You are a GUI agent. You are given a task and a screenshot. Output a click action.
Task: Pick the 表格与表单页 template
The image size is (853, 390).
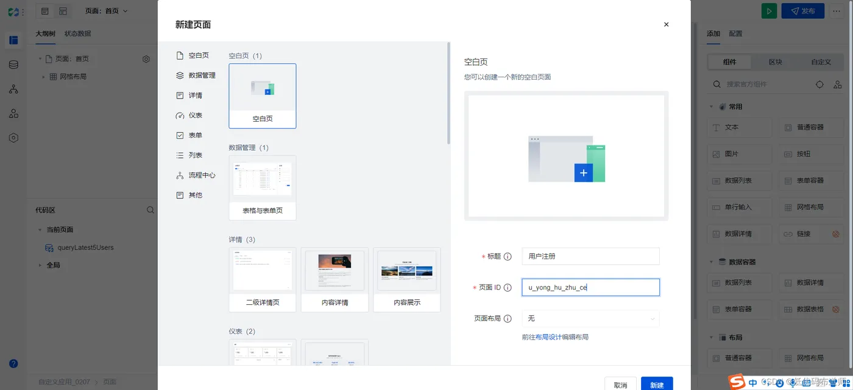[263, 188]
